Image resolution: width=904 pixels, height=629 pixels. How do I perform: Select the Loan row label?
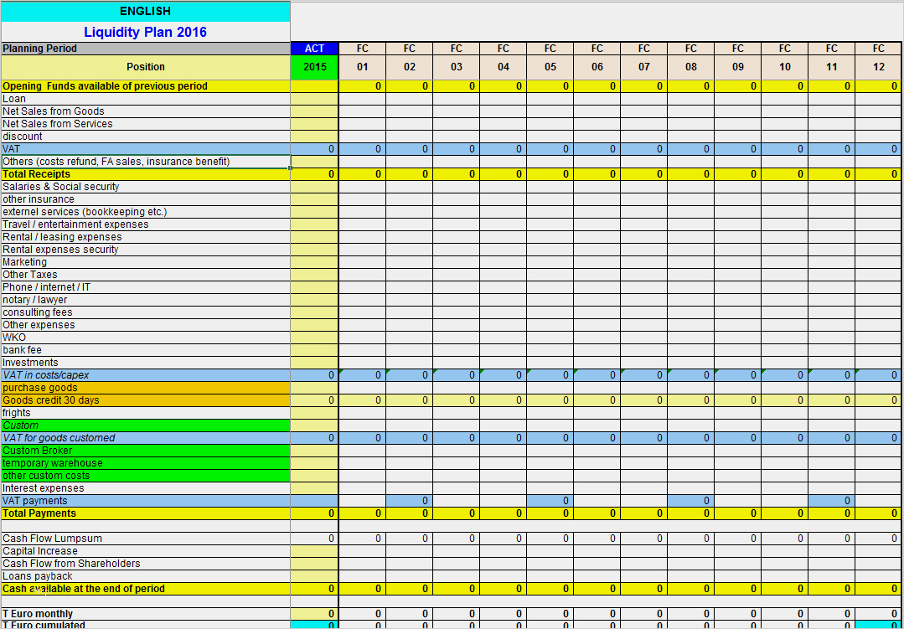click(145, 99)
